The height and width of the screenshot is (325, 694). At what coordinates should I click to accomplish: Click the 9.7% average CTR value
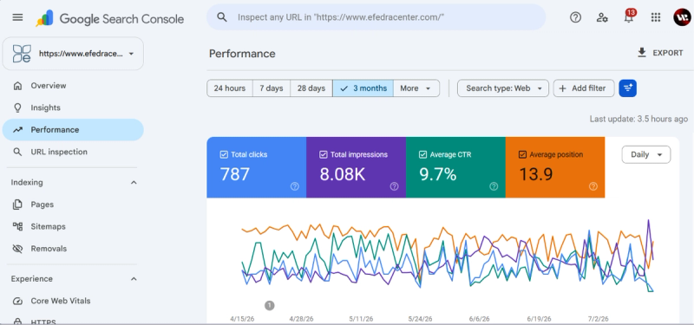tap(438, 175)
